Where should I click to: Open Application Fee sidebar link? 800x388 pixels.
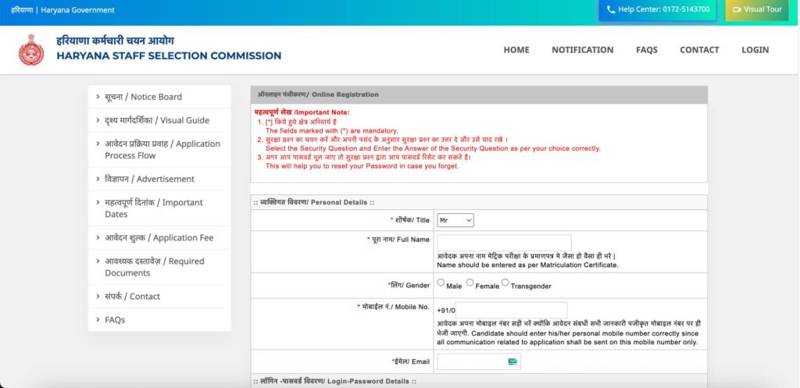[x=159, y=237]
